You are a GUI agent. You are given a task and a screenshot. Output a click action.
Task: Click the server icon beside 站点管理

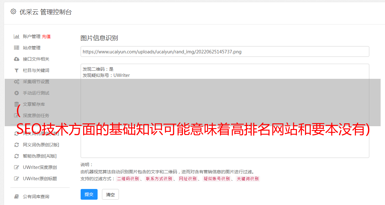pos(17,48)
